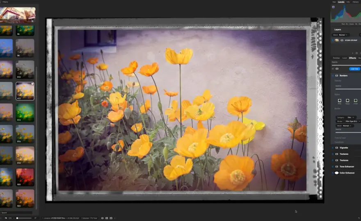Click the layer mask icon beside the layer name
This screenshot has width=361, height=221.
342,40
